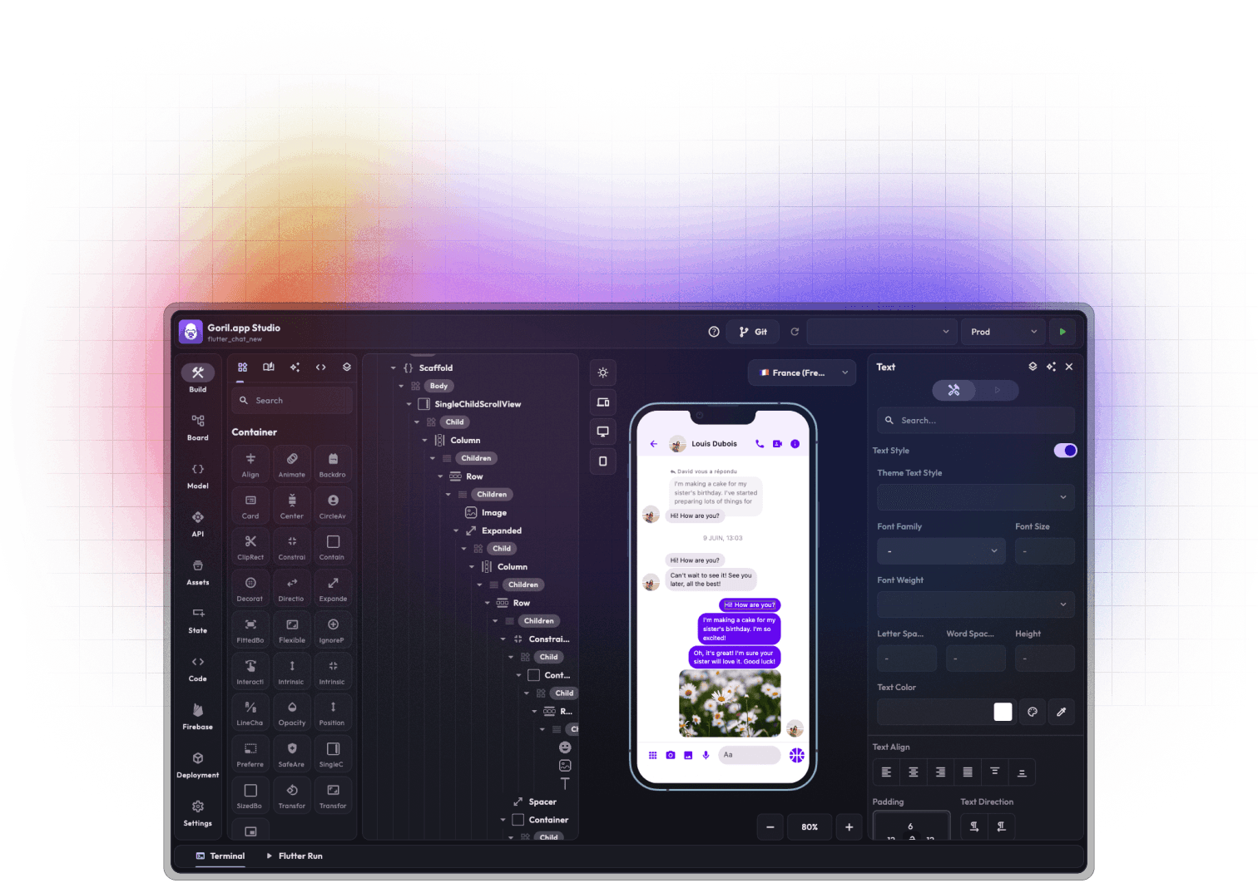Screen dimensions: 1258x888
Task: Collapse the Expanded tree node
Action: point(456,530)
